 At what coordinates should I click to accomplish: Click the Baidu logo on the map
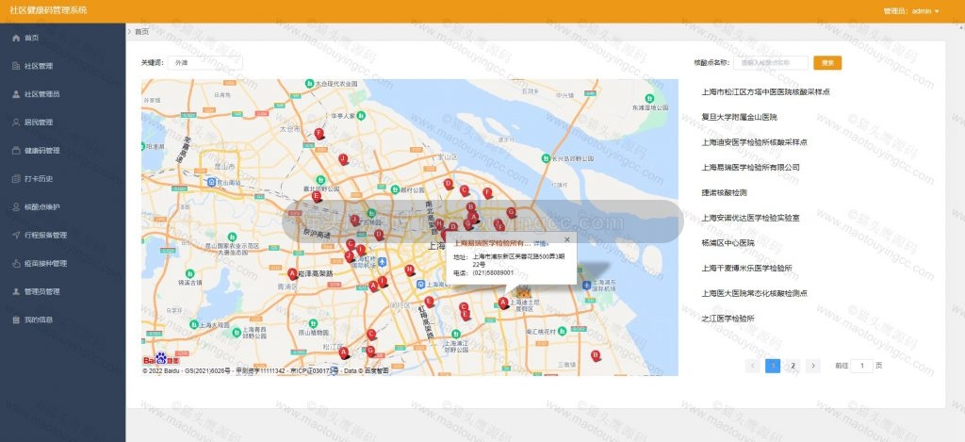pyautogui.click(x=161, y=359)
